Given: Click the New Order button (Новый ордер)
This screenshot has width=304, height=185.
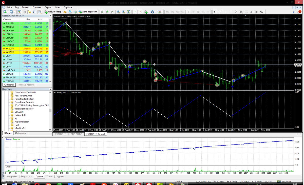Looking at the screenshot, I should tap(53, 12).
